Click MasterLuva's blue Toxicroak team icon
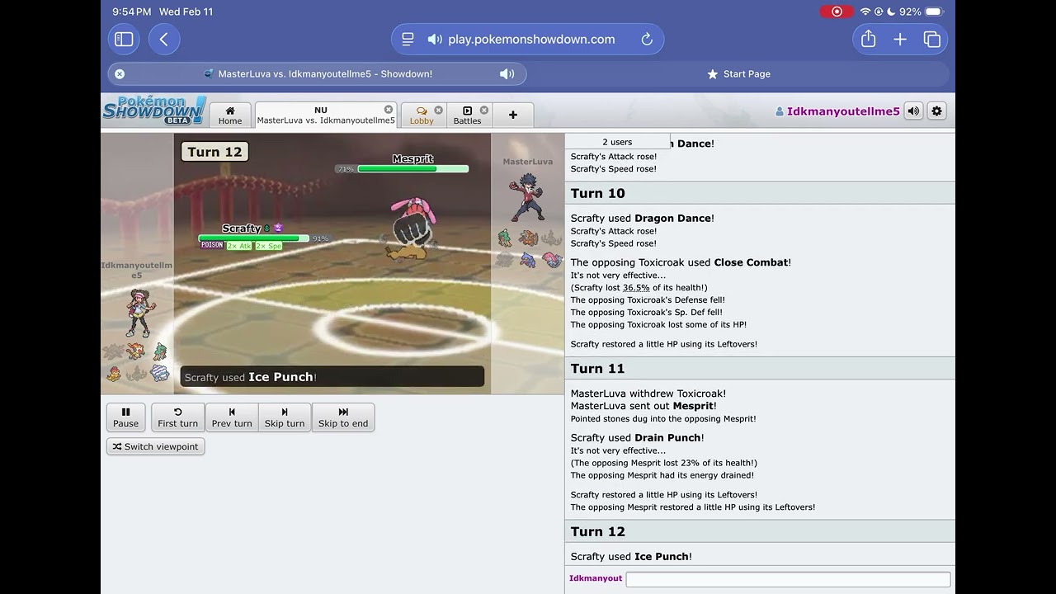 tap(528, 260)
